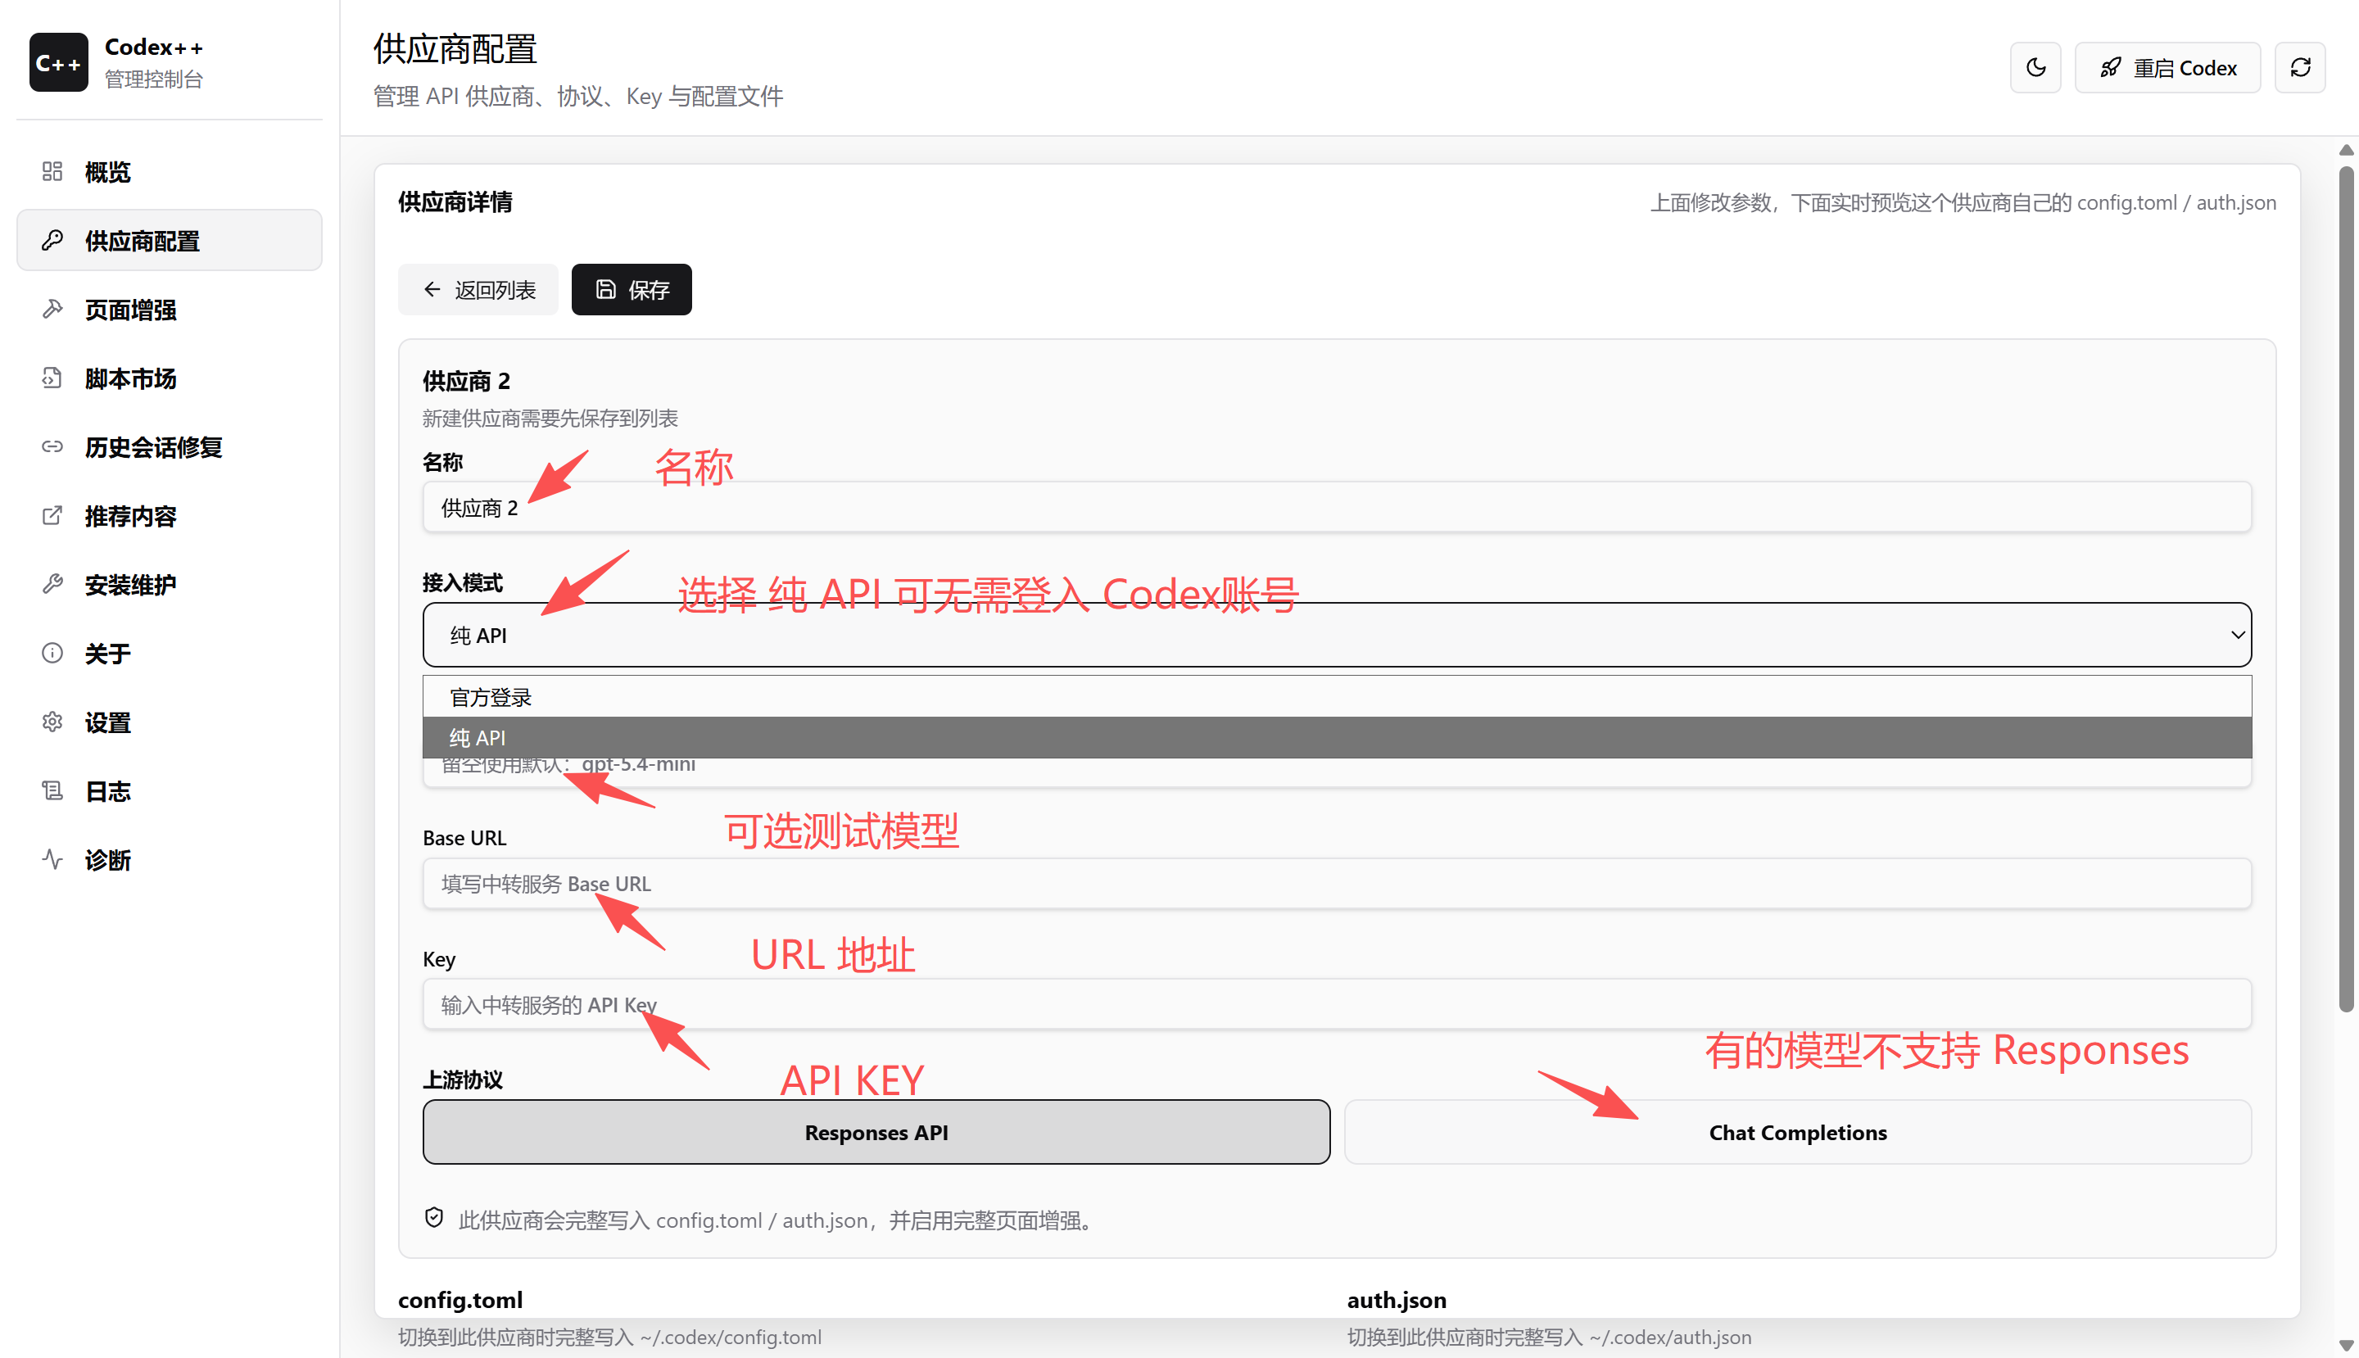Click the external link icon beside 推荐内容
The height and width of the screenshot is (1358, 2359).
point(52,516)
